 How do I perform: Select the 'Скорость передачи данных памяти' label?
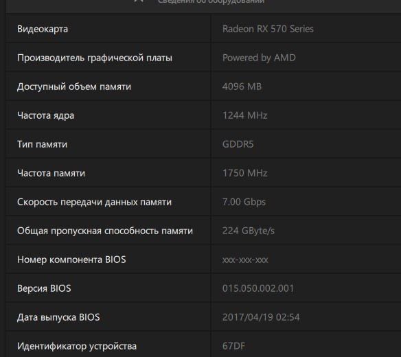coord(94,203)
